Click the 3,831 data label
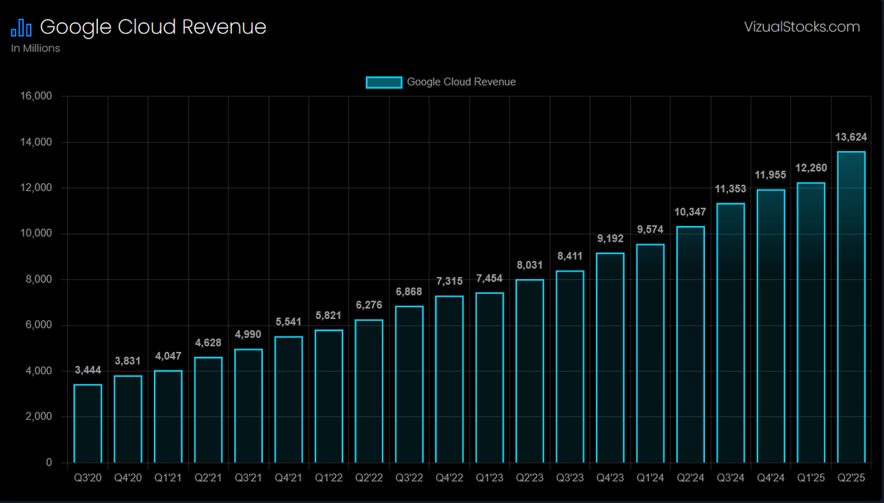This screenshot has height=503, width=884. pos(128,361)
